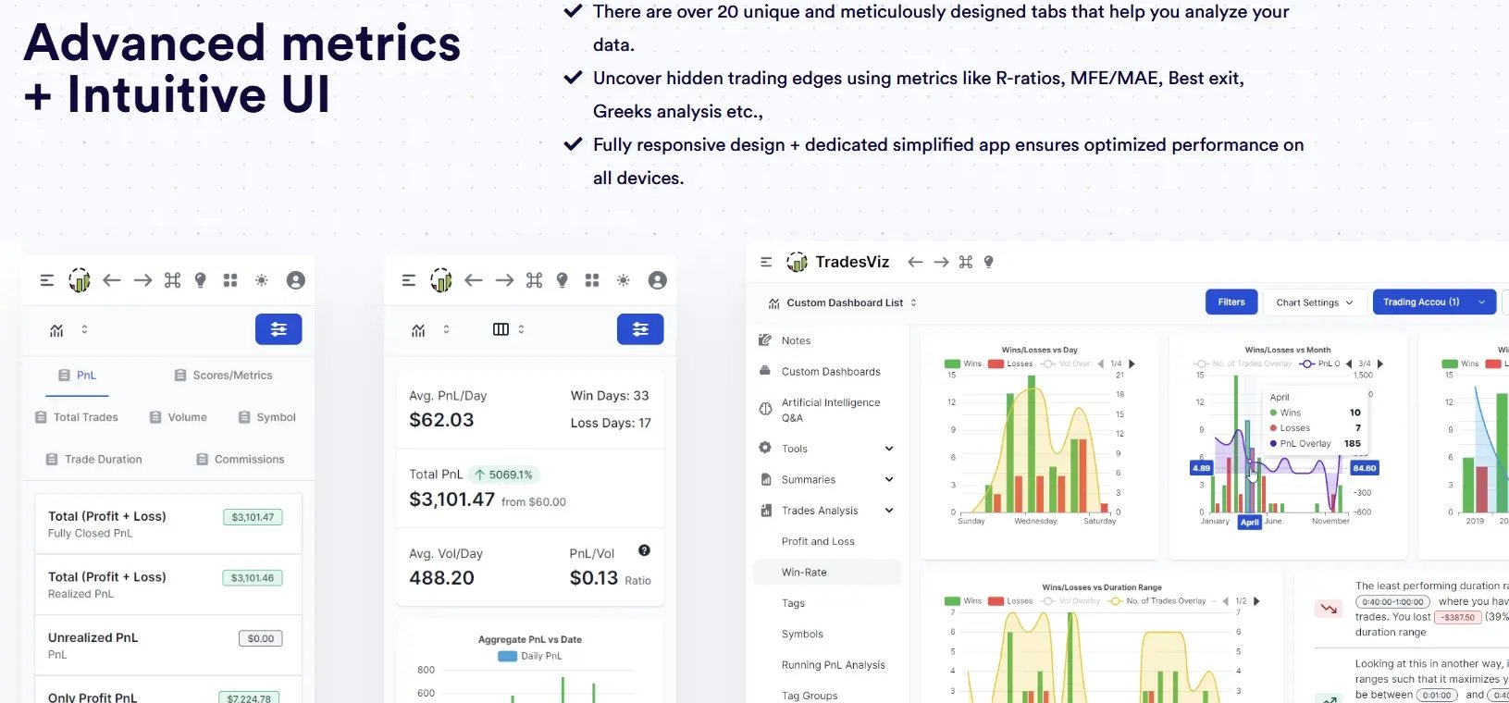The image size is (1509, 703).
Task: Collapse sidebar with desktop dashboard hamburger icon
Action: pos(766,262)
